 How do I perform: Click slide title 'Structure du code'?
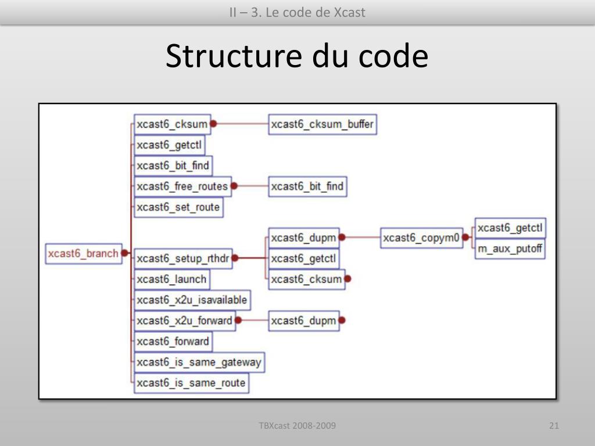(297, 56)
